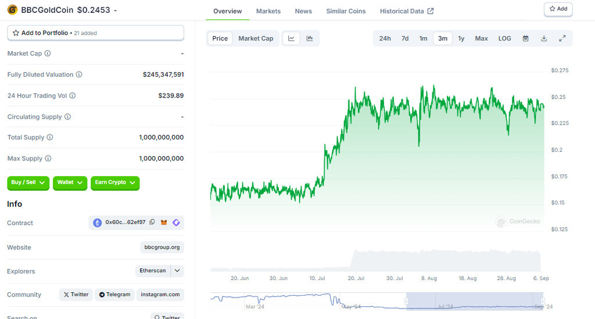Open the Earn Crypto dropdown

coord(115,182)
